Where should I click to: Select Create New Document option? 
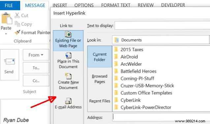(x=68, y=82)
